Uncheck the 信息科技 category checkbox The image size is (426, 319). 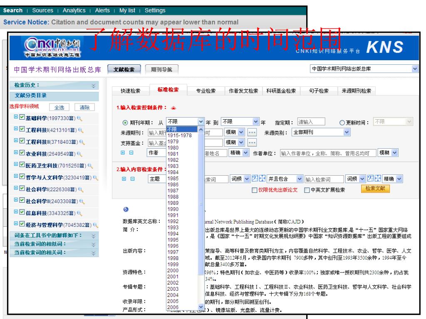(22, 212)
